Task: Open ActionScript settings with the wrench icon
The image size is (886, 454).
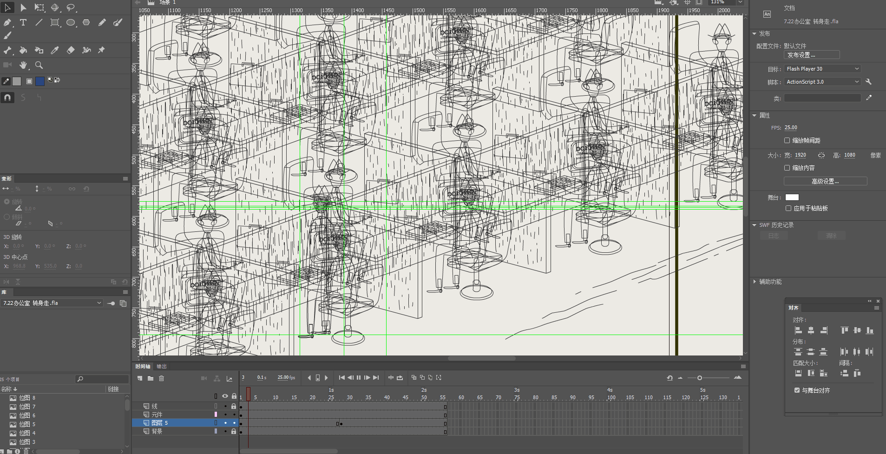Action: (868, 82)
